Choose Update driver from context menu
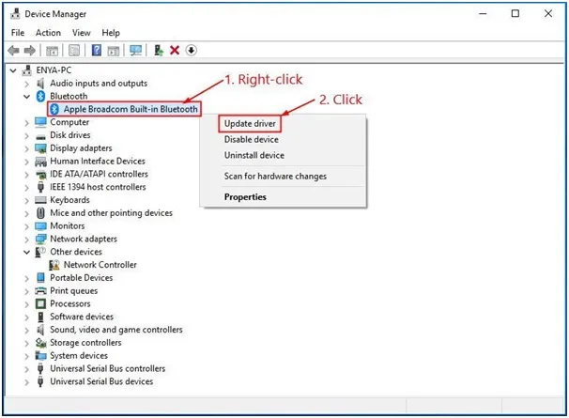This screenshot has height=418, width=569. click(x=250, y=123)
